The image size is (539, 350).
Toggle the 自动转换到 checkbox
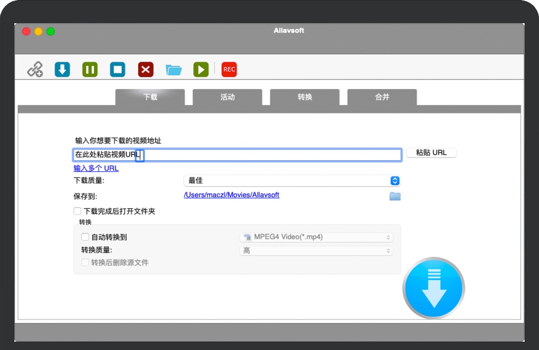(85, 237)
